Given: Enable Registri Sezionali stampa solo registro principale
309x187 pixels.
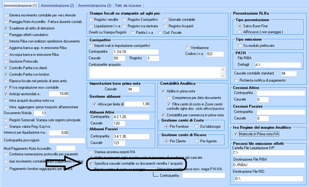Looking at the screenshot, I should pyautogui.click(x=6, y=120).
